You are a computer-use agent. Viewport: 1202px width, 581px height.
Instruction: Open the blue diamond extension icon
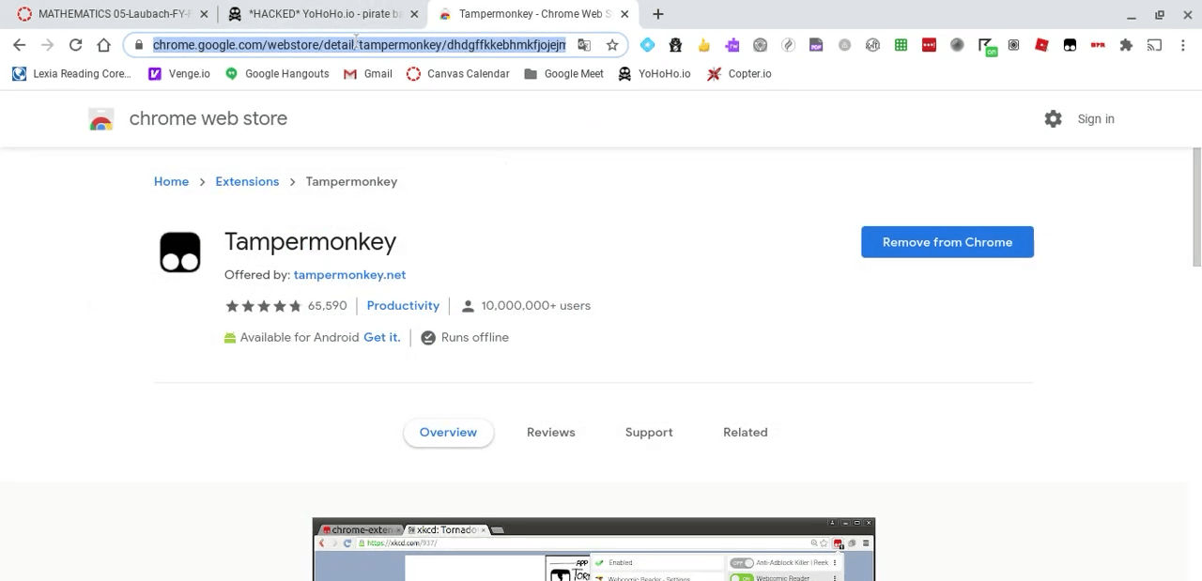point(647,45)
